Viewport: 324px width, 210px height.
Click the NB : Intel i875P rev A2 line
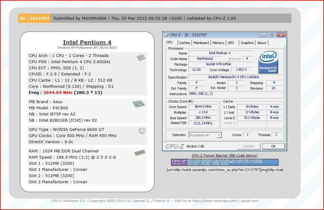click(x=52, y=114)
